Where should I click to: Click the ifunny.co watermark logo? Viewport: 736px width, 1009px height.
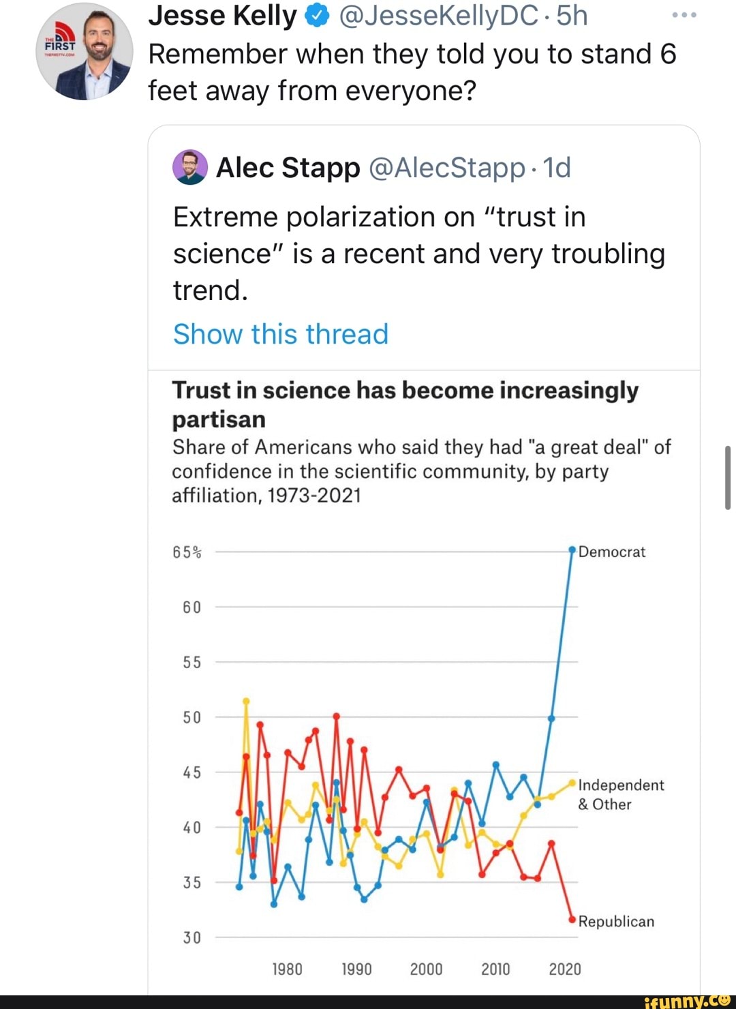point(687,1000)
